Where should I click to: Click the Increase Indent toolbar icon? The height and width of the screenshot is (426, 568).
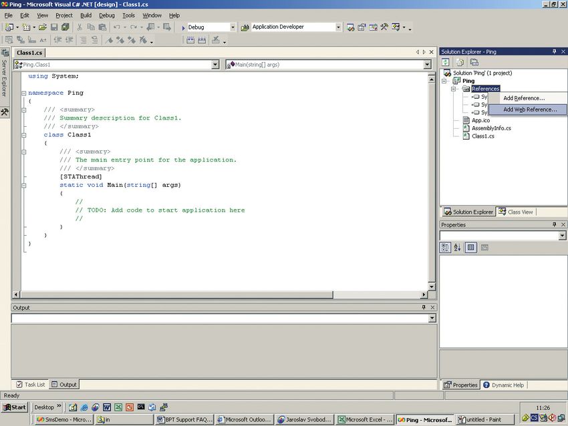click(69, 40)
